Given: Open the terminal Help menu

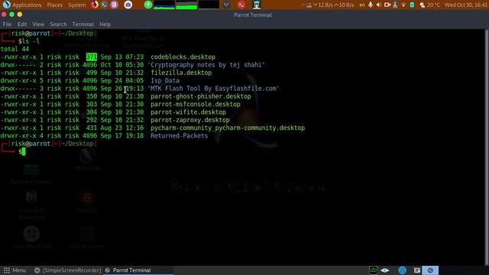Looking at the screenshot, I should click(x=105, y=24).
